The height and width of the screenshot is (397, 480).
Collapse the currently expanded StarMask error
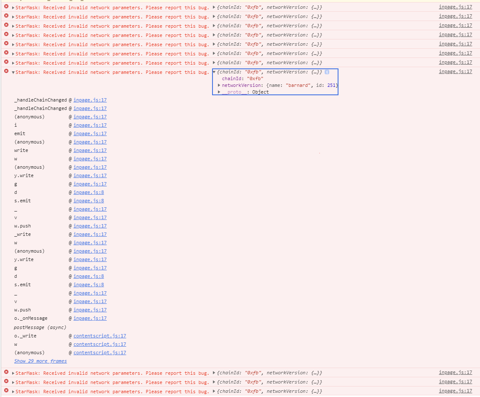point(12,72)
